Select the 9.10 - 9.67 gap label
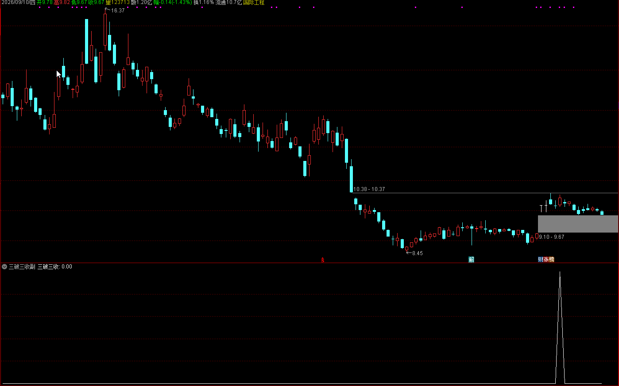The image size is (619, 386). pos(552,237)
